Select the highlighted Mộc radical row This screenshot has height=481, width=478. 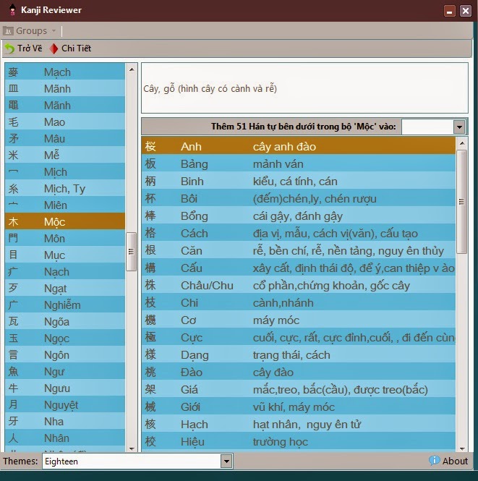tap(65, 222)
